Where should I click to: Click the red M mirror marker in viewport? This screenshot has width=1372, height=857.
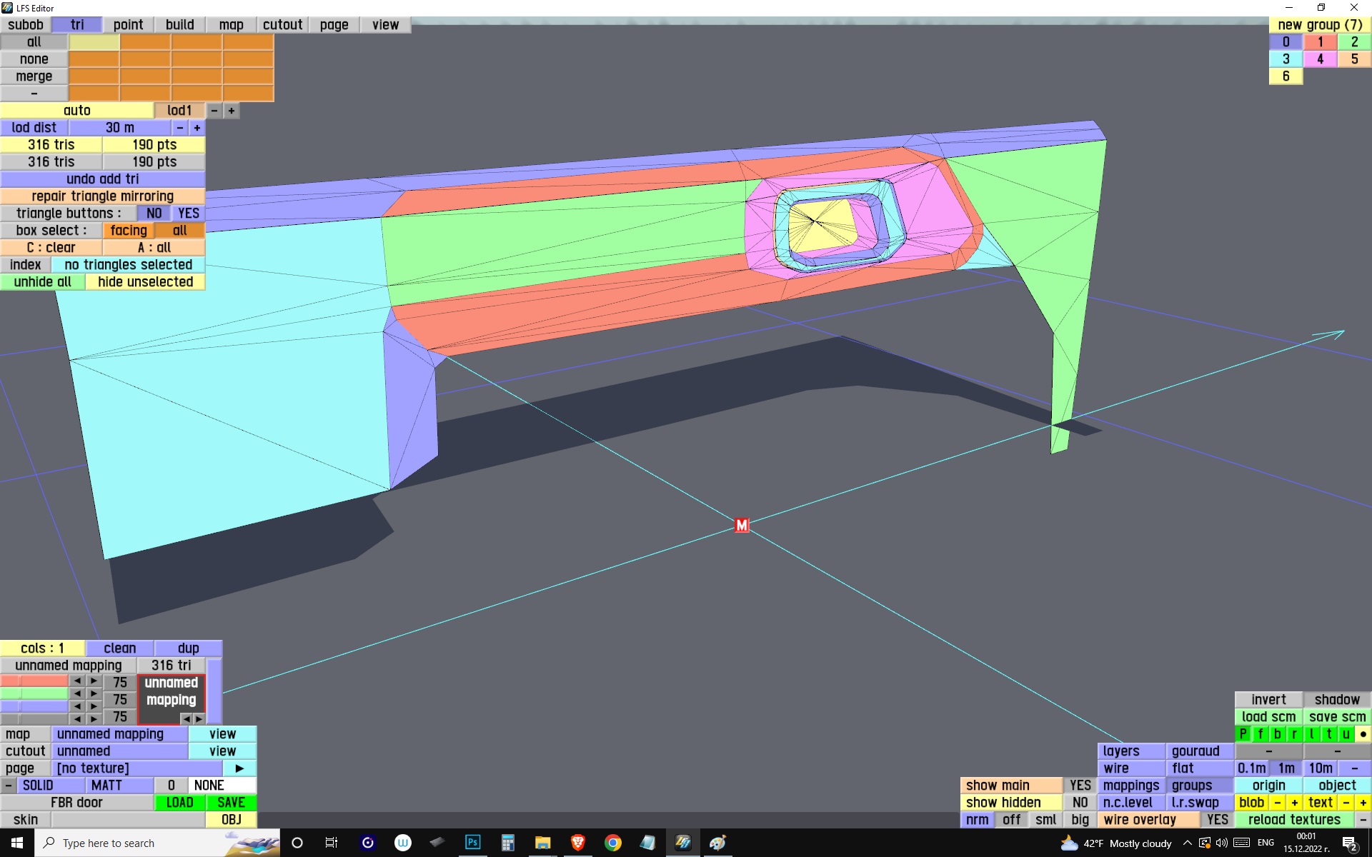point(742,526)
